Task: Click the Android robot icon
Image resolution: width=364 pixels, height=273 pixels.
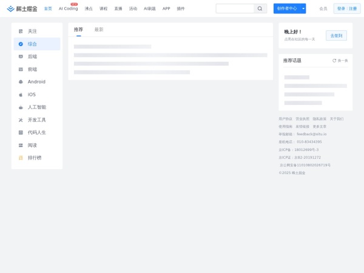Action: (21, 82)
